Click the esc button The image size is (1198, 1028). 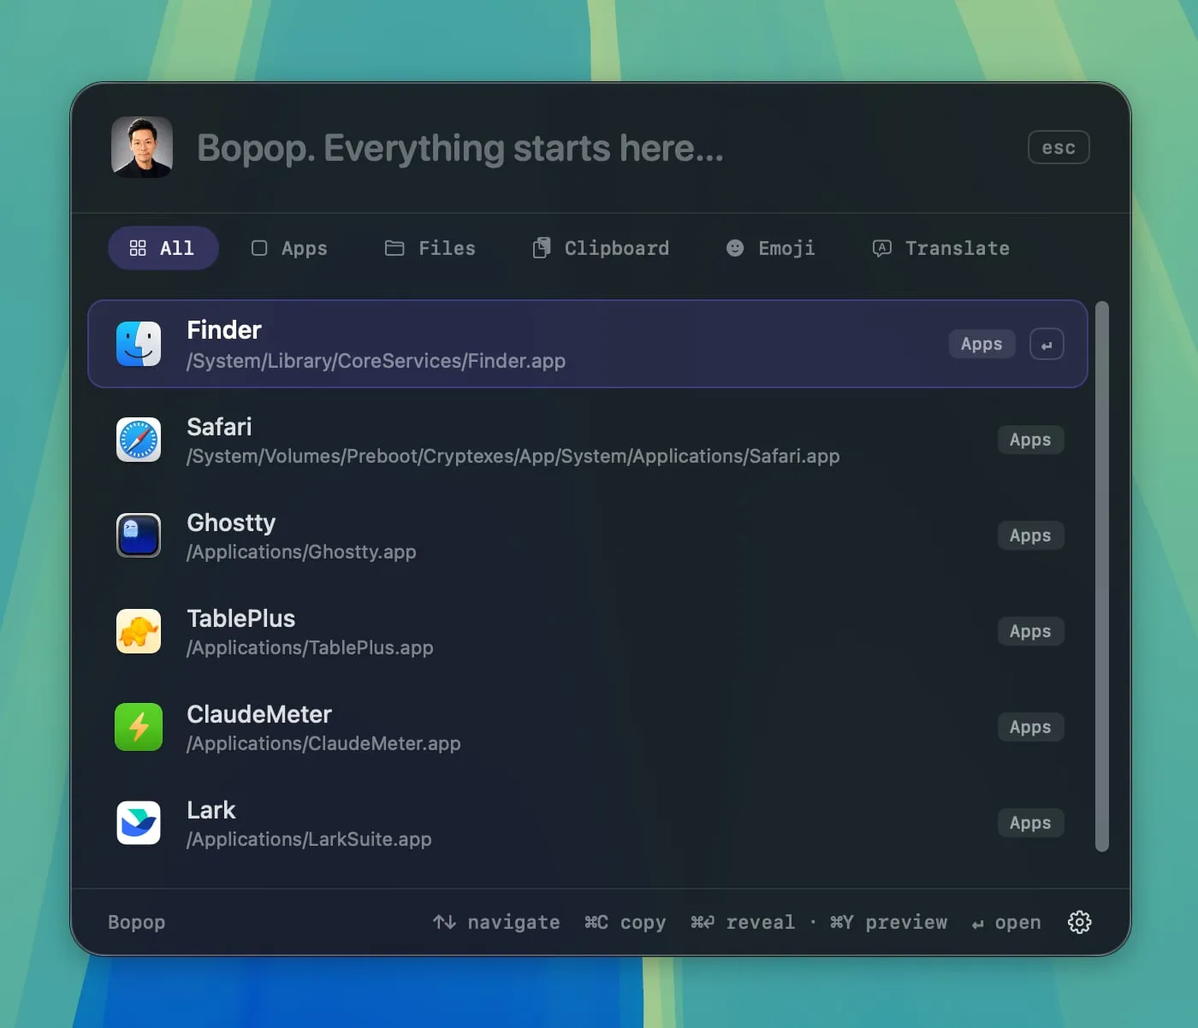(x=1059, y=147)
